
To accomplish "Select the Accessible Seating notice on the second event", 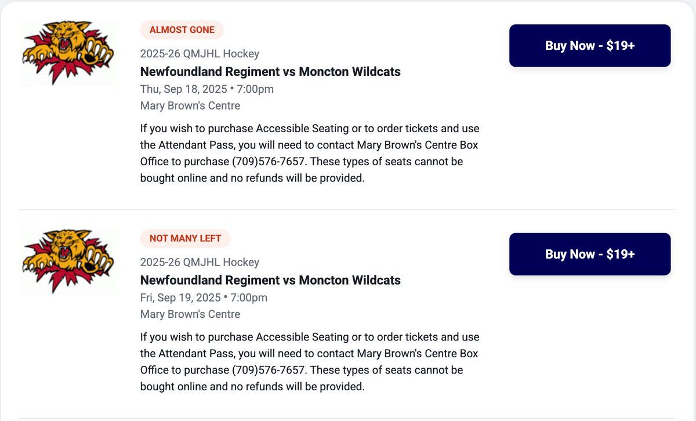I will 309,361.
